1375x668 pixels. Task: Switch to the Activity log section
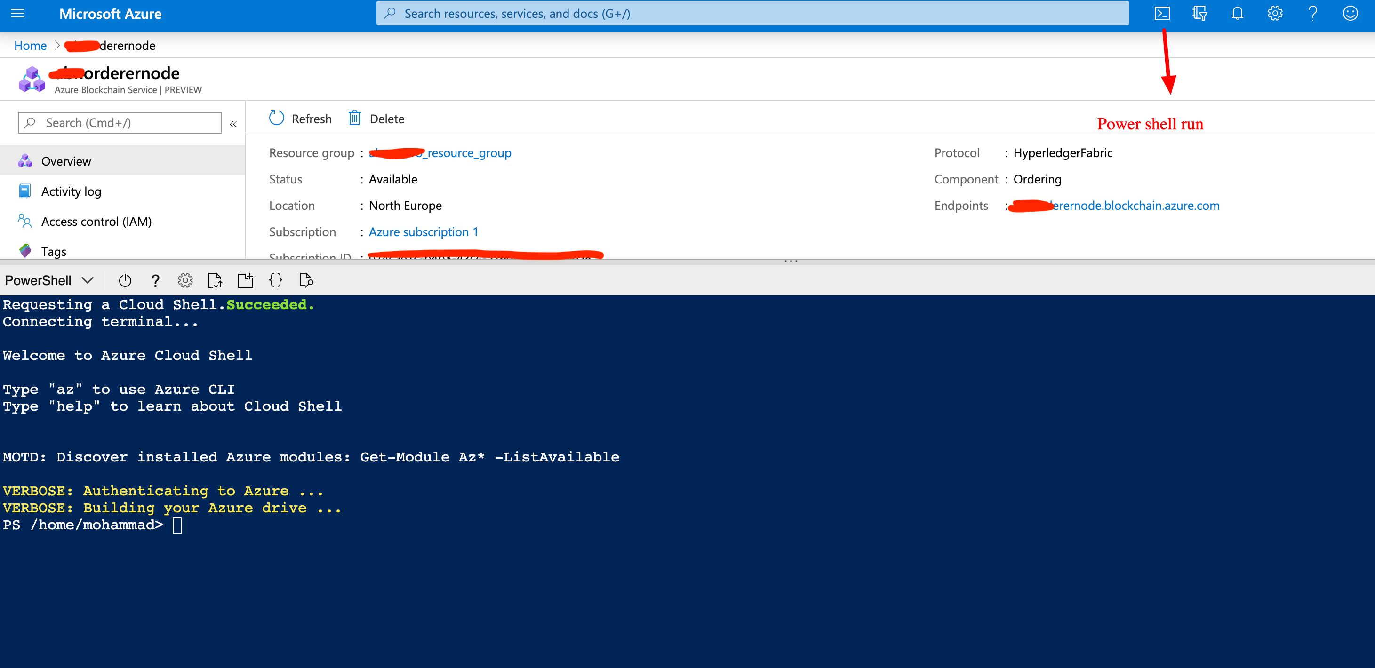[71, 191]
